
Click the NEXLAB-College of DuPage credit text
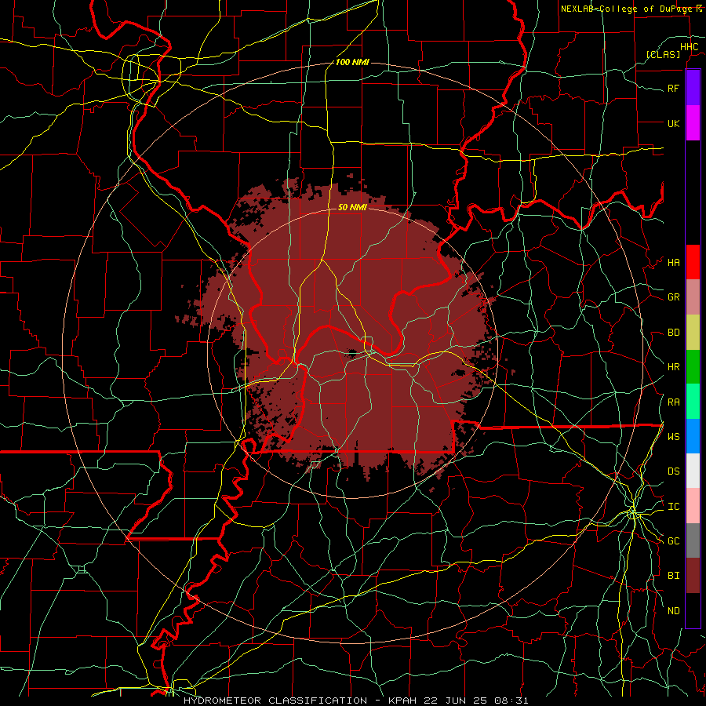tap(626, 9)
